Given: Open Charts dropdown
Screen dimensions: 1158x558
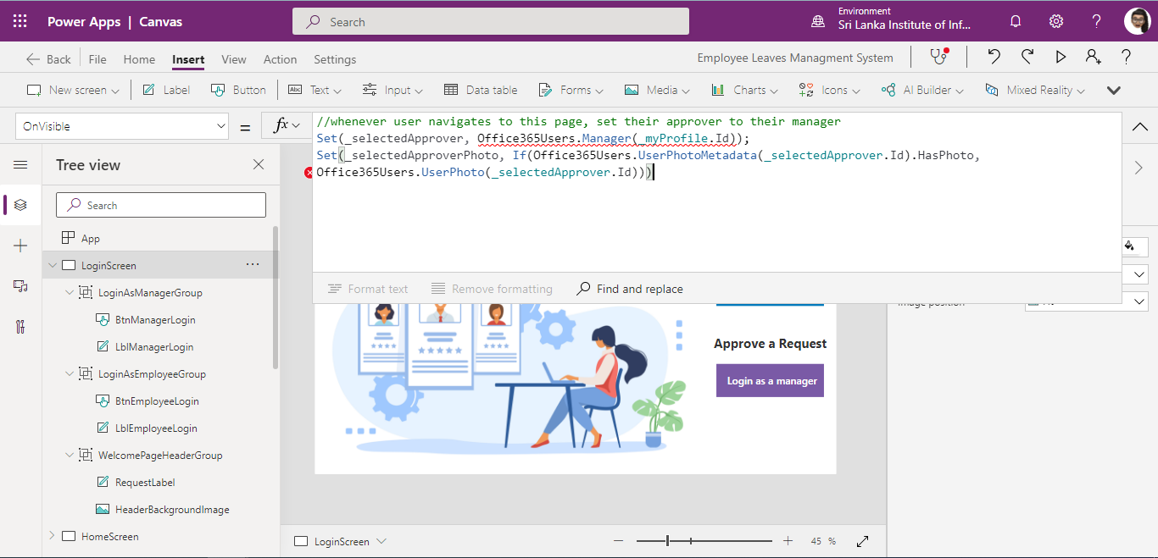Looking at the screenshot, I should point(745,90).
